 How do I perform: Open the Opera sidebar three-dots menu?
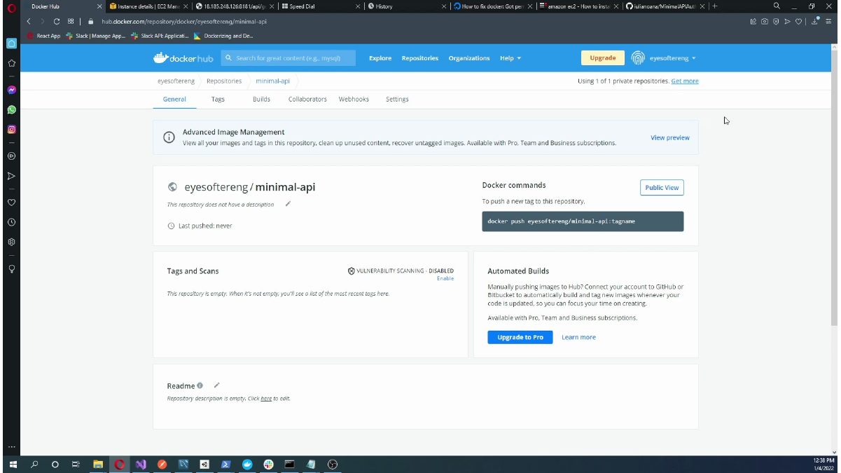click(x=11, y=446)
